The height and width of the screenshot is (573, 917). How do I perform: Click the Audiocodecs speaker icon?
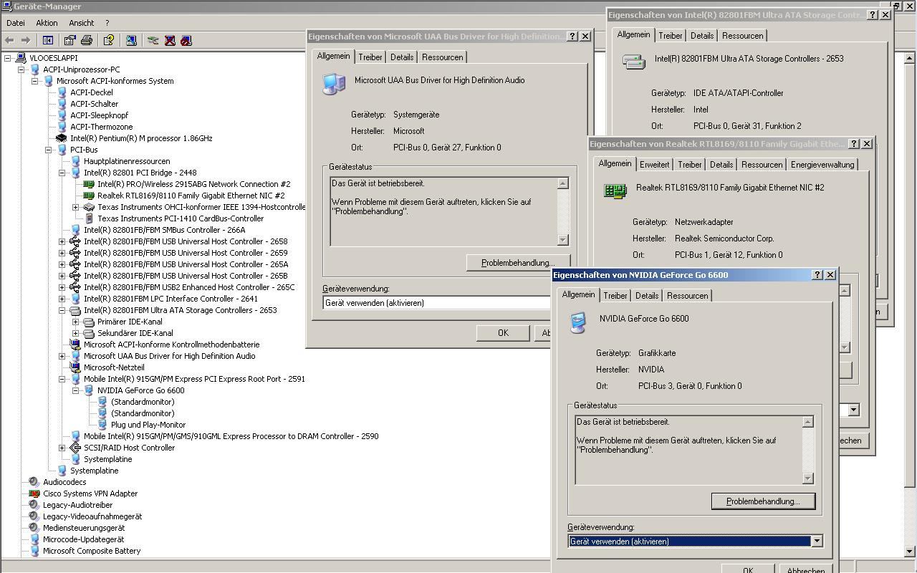[x=34, y=482]
